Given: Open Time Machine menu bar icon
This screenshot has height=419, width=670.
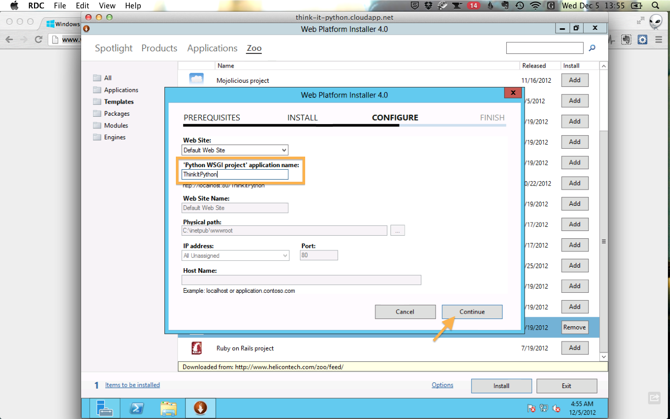Looking at the screenshot, I should [x=519, y=6].
